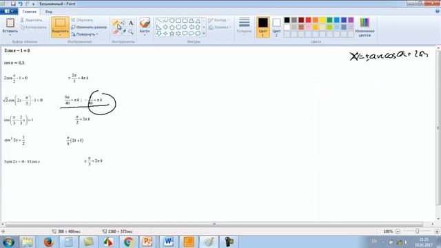Select the Line shape
441x248 pixels.
pos(159,21)
